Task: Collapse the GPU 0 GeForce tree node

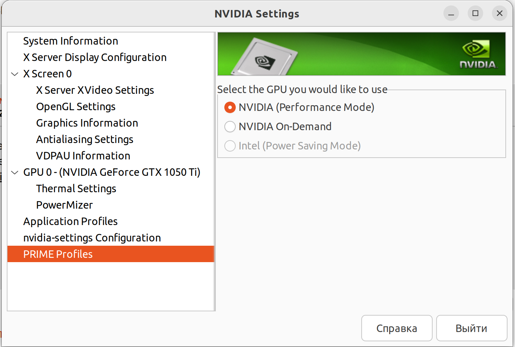Action: coord(15,173)
